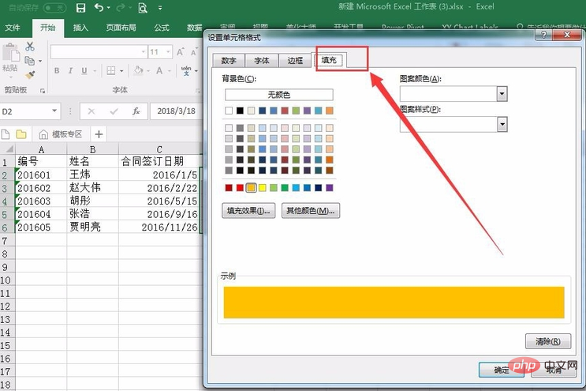Viewport: 586px width, 391px height.
Task: Click the 合同签订日期 header cell
Action: tap(159, 161)
